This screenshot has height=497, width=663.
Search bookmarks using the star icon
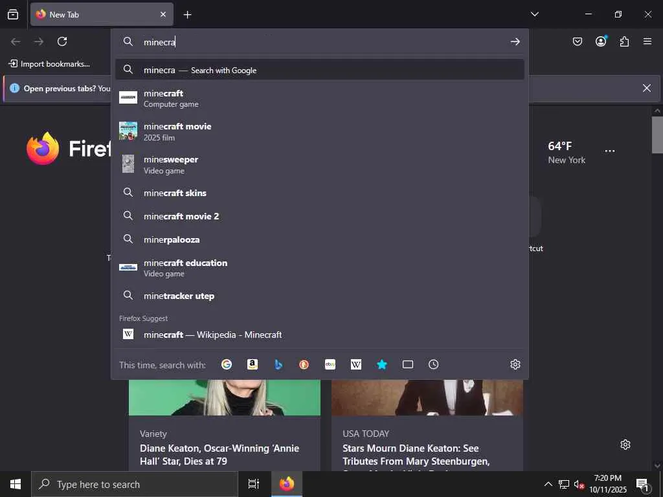click(x=382, y=364)
